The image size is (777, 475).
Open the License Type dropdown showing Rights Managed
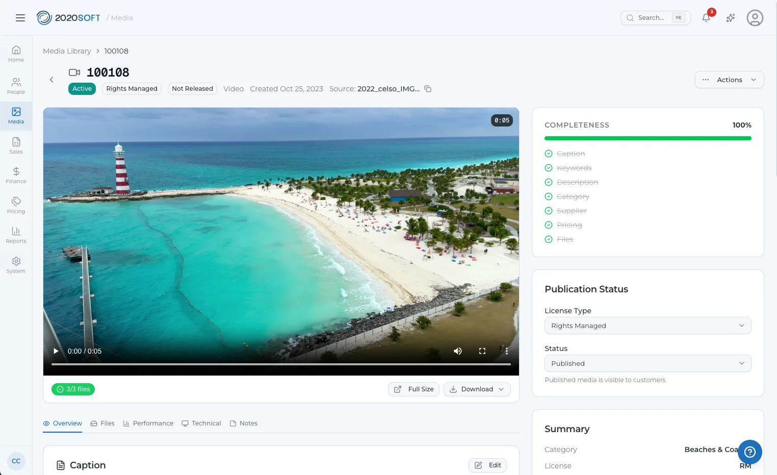pyautogui.click(x=647, y=326)
